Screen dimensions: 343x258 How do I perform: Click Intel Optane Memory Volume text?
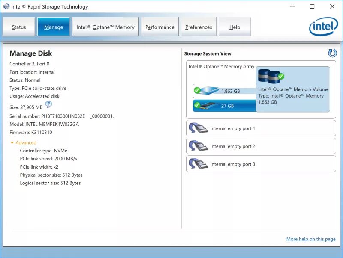tap(293, 89)
